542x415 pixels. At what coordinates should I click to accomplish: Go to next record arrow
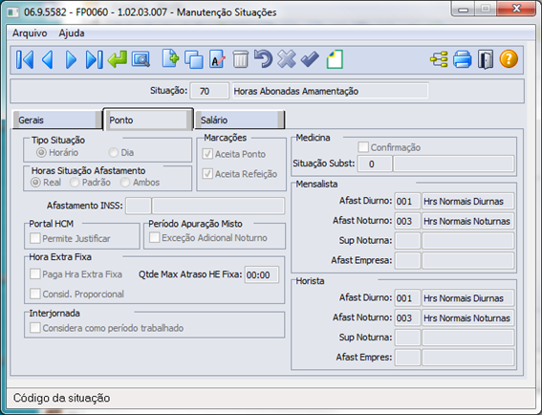[71, 59]
